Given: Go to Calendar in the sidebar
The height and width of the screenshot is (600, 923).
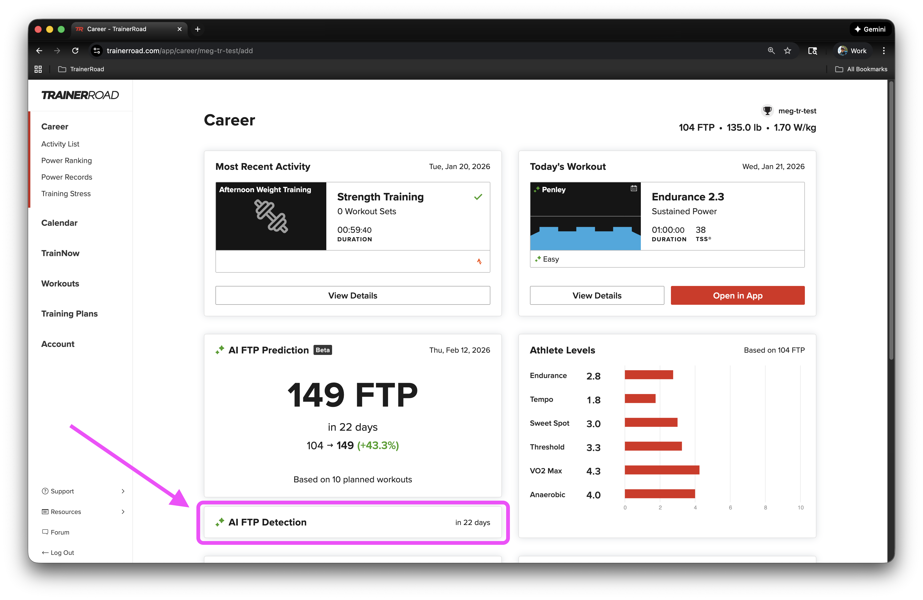Looking at the screenshot, I should [59, 223].
